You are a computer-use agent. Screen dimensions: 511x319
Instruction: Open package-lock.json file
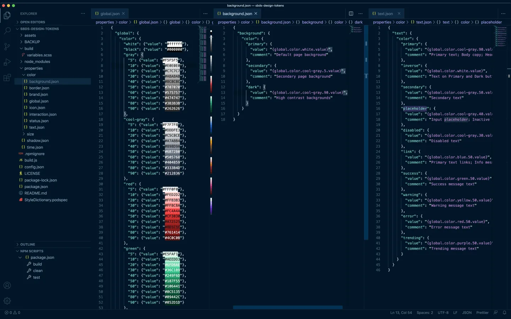pos(40,180)
